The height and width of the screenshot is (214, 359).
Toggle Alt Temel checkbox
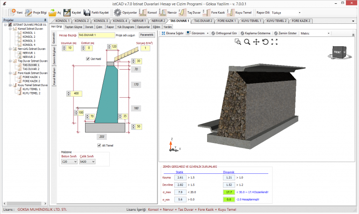(x=99, y=145)
